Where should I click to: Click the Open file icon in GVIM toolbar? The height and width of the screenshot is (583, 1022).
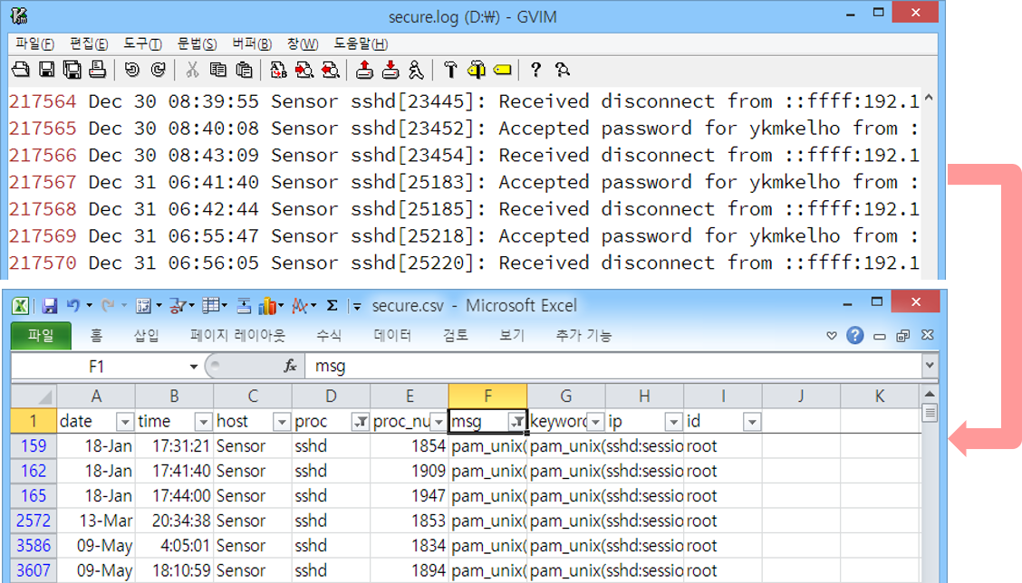pyautogui.click(x=21, y=70)
